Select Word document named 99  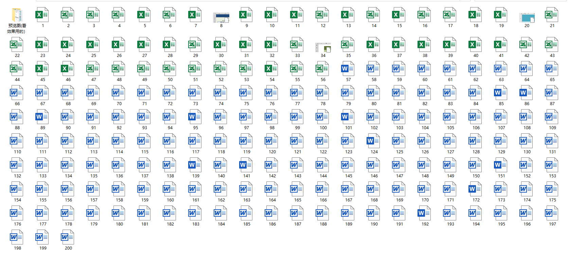[297, 117]
